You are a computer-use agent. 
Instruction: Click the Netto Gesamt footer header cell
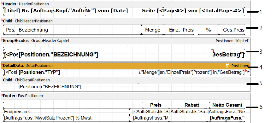pos(227,105)
